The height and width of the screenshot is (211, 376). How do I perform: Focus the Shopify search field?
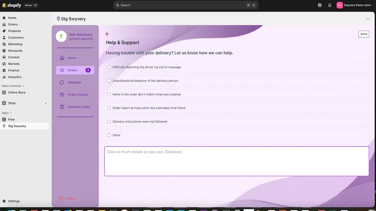[x=186, y=5]
